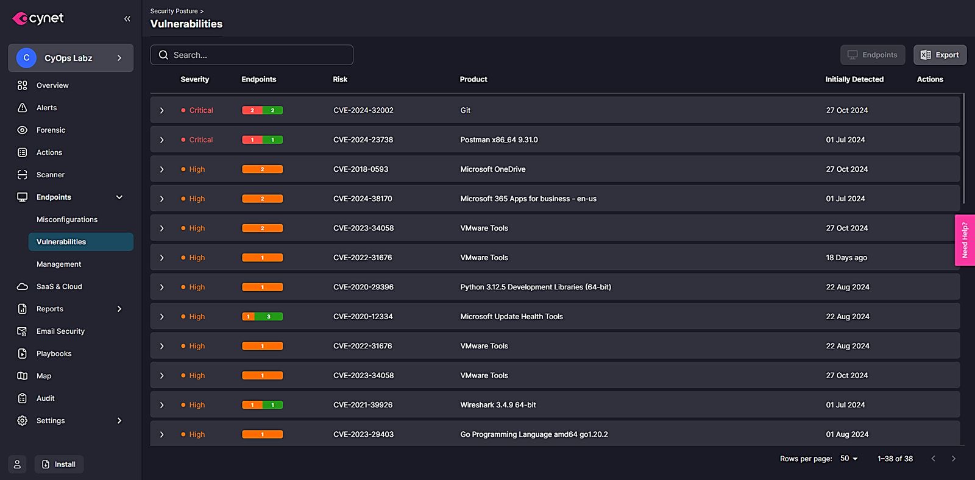Image resolution: width=975 pixels, height=480 pixels.
Task: Click the Map icon in sidebar
Action: pyautogui.click(x=23, y=376)
